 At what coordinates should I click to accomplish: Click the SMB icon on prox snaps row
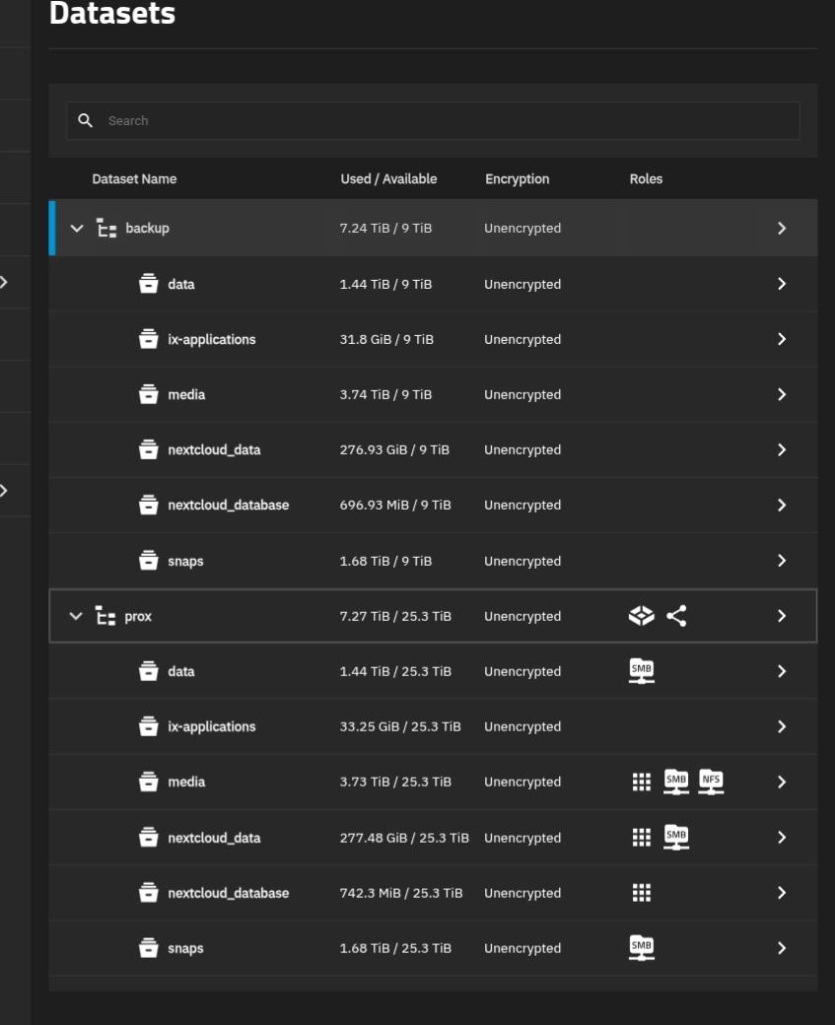[x=641, y=948]
